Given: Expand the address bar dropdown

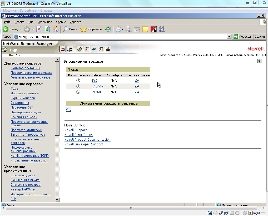Looking at the screenshot, I should point(229,37).
